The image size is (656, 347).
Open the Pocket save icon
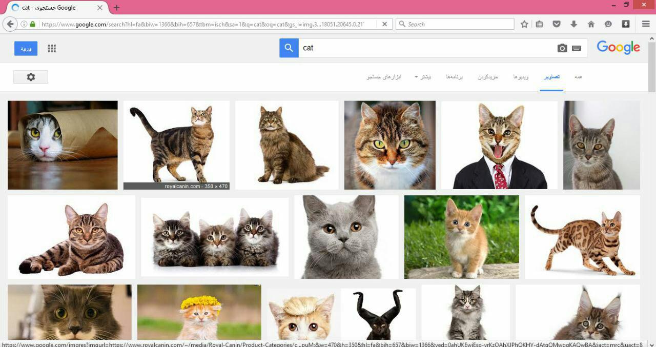click(x=557, y=24)
